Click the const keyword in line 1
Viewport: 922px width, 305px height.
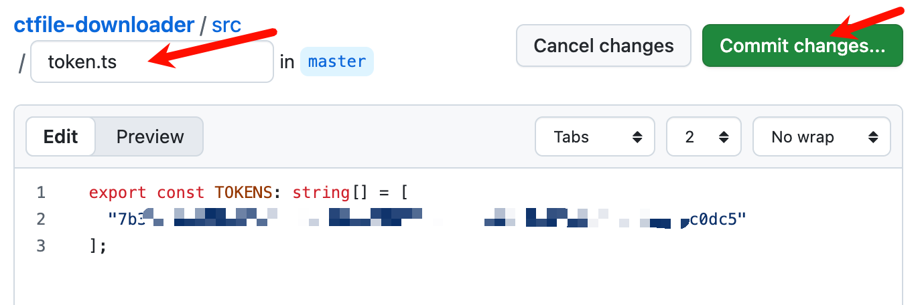pos(180,193)
